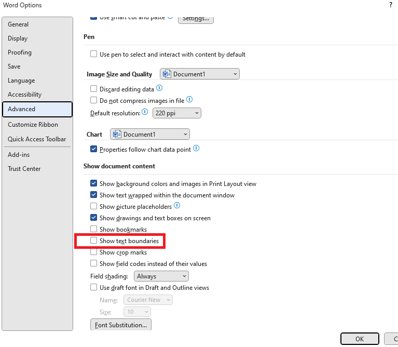Uncheck Show background colors and images
Viewport: 398px width, 347px height.
coord(93,183)
